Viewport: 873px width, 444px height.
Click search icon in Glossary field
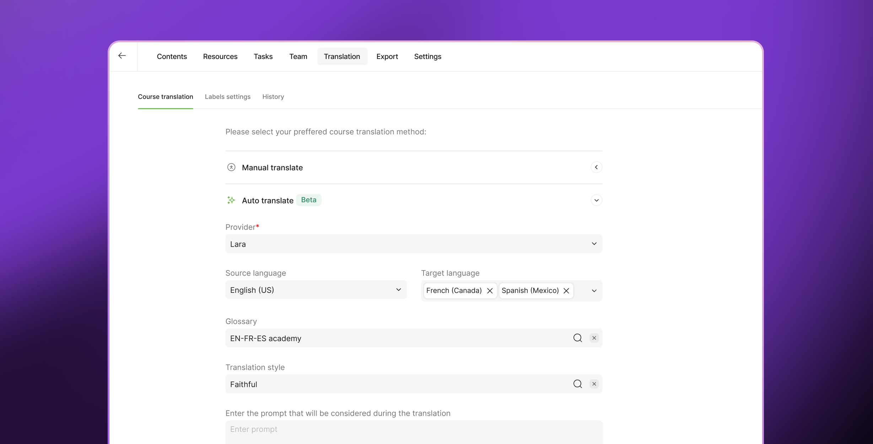click(577, 338)
